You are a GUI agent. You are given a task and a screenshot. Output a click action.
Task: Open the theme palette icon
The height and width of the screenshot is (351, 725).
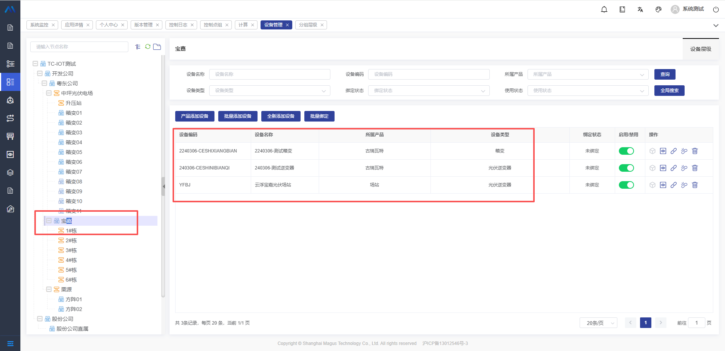659,9
